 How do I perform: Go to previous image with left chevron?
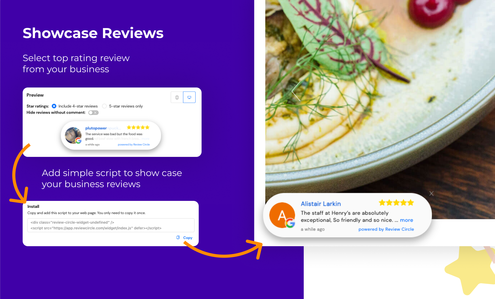point(296,91)
